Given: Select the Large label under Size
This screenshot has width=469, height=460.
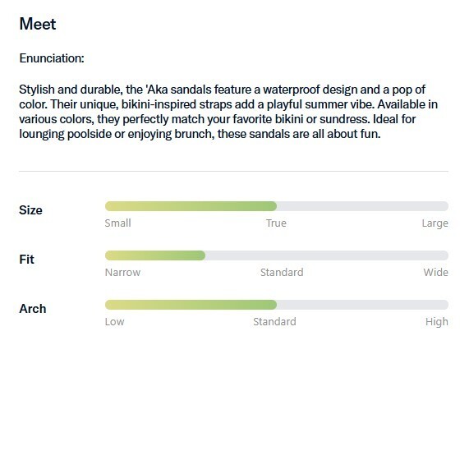Looking at the screenshot, I should point(435,223).
